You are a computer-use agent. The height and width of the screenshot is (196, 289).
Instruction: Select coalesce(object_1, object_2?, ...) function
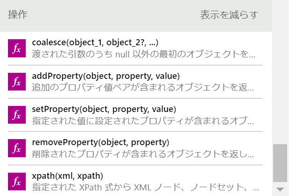98,43
